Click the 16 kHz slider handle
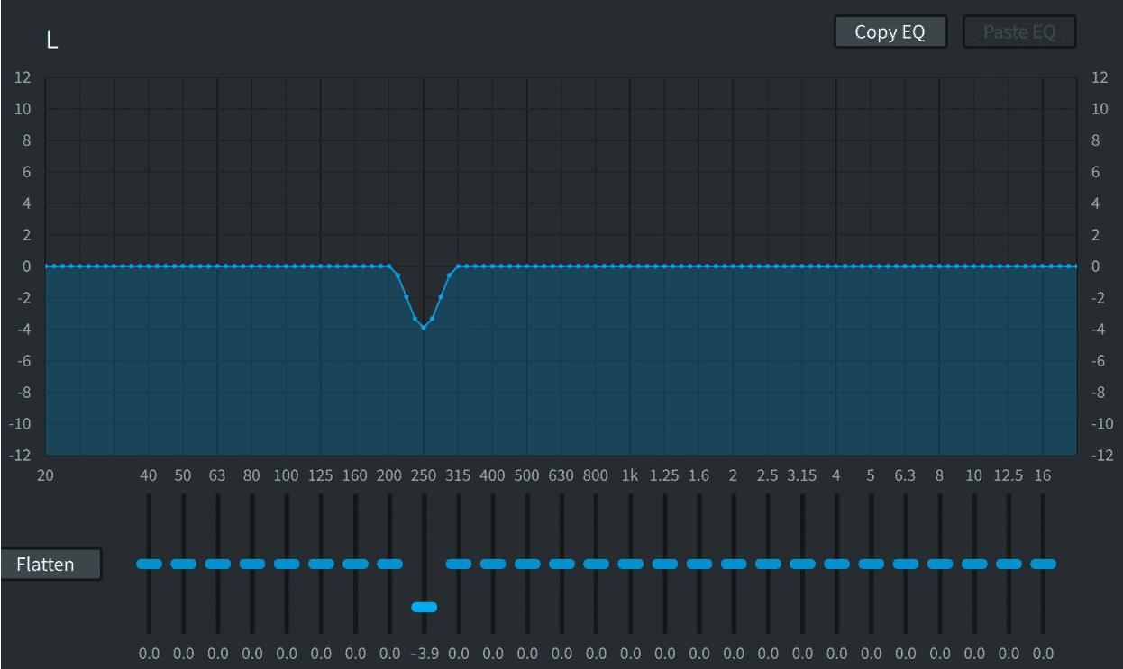Viewport: 1123px width, 669px height. click(x=1043, y=564)
